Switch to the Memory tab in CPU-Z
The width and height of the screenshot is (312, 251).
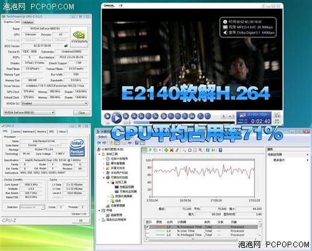pyautogui.click(x=42, y=132)
